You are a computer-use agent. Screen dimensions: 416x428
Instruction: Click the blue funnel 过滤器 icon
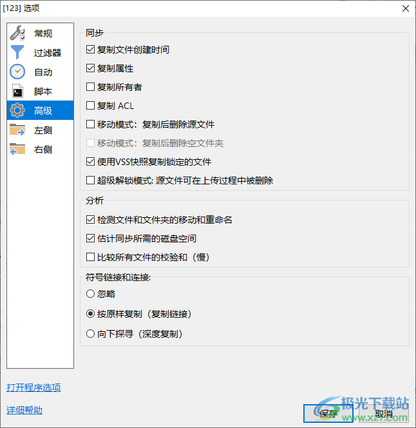pos(17,52)
